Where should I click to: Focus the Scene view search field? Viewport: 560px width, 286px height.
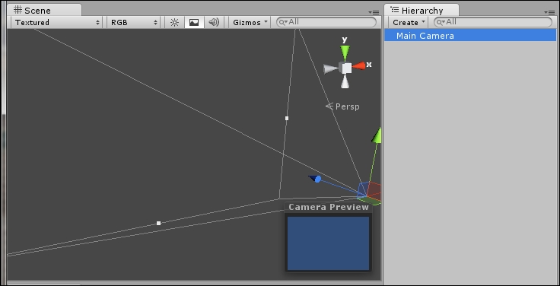pyautogui.click(x=326, y=22)
